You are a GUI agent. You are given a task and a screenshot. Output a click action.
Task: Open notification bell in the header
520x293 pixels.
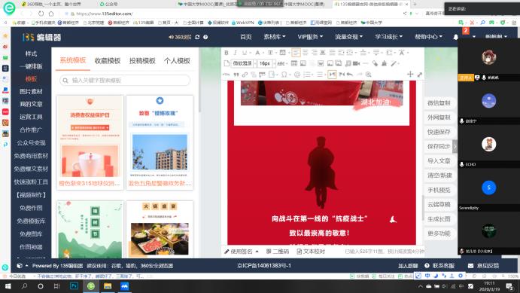[x=456, y=37]
